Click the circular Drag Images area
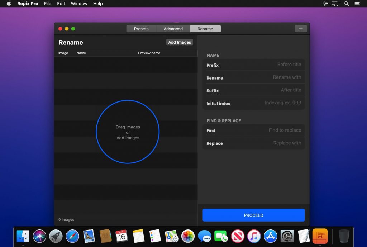Image resolution: width=367 pixels, height=247 pixels. coord(128,132)
